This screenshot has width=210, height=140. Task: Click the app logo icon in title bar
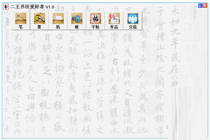pos(6,7)
